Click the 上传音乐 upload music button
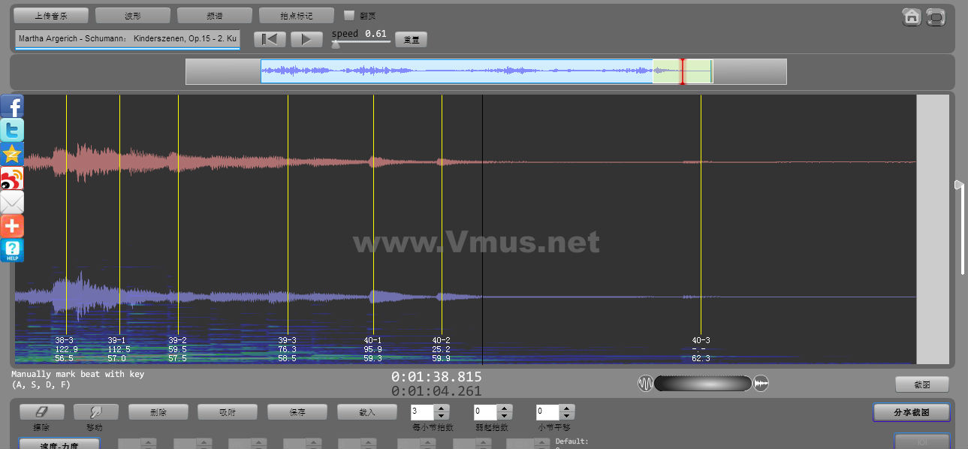 (x=51, y=16)
